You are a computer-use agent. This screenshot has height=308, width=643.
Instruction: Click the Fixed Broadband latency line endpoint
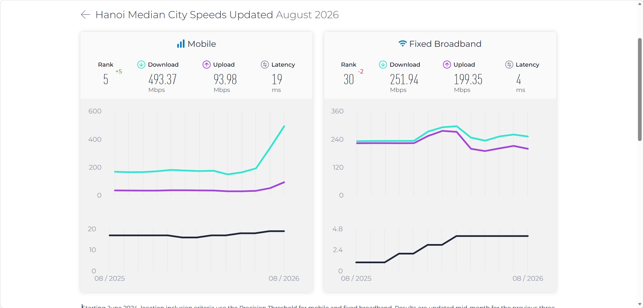(x=528, y=236)
